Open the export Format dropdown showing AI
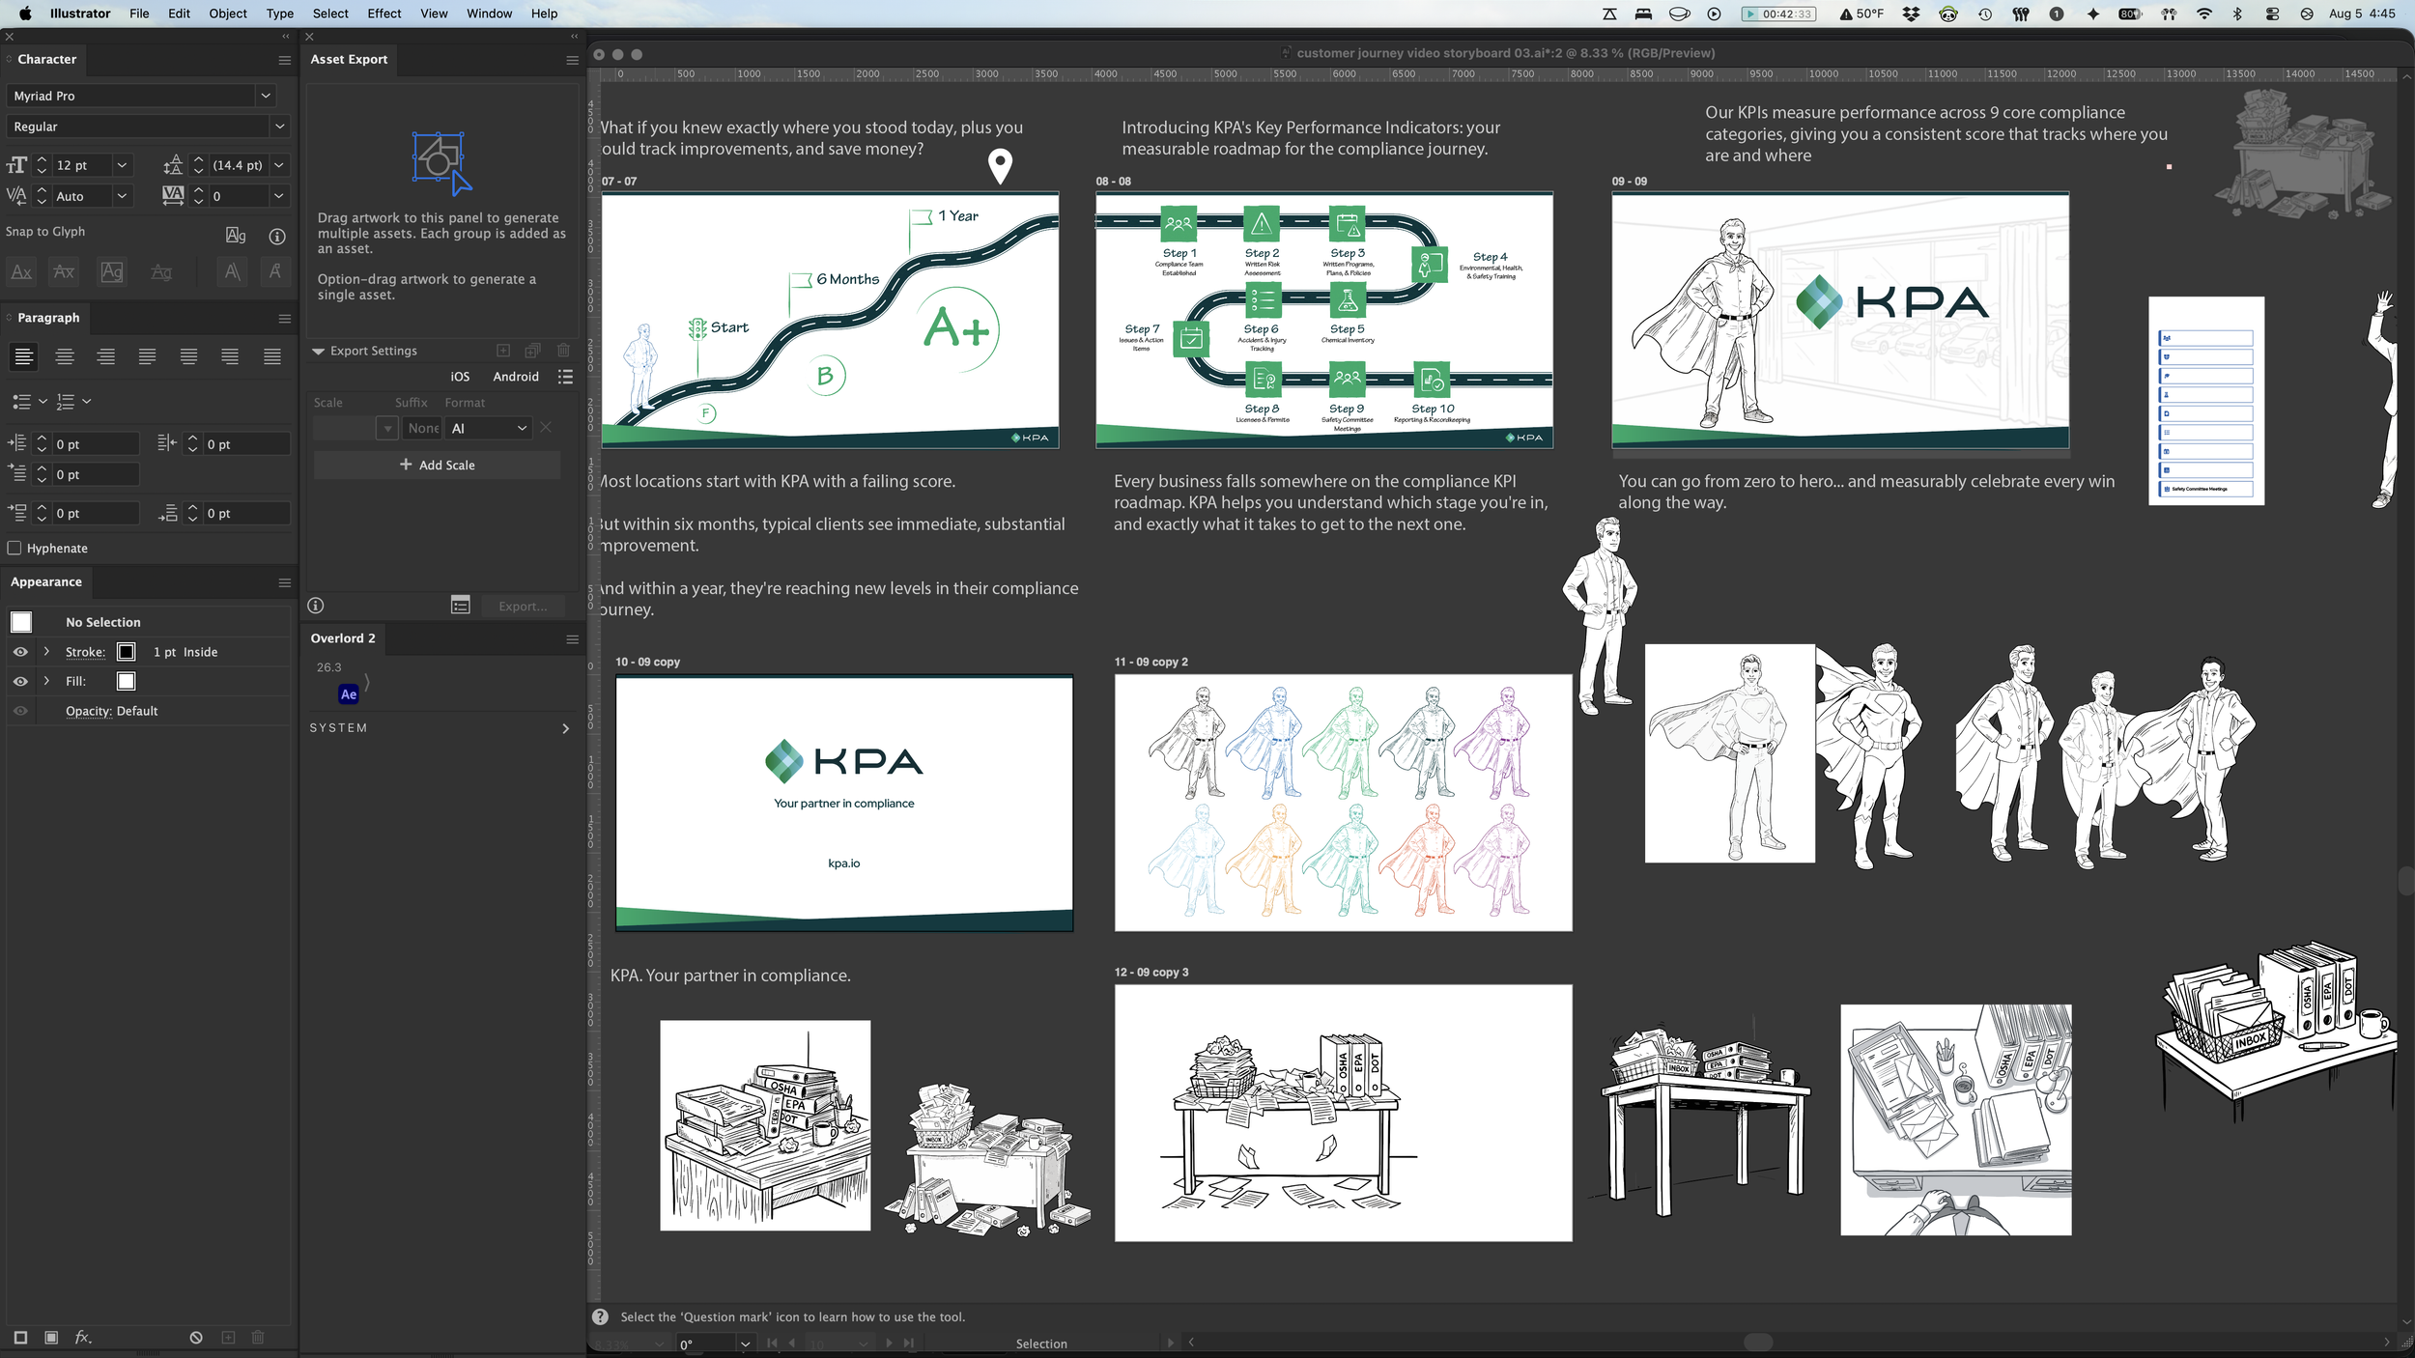Viewport: 2415px width, 1358px height. (x=489, y=428)
